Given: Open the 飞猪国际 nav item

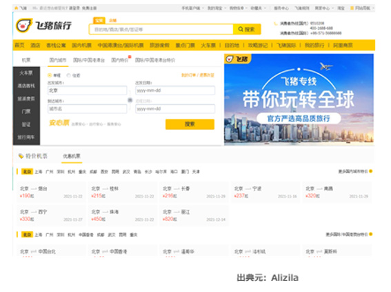Looking at the screenshot, I should 286,45.
